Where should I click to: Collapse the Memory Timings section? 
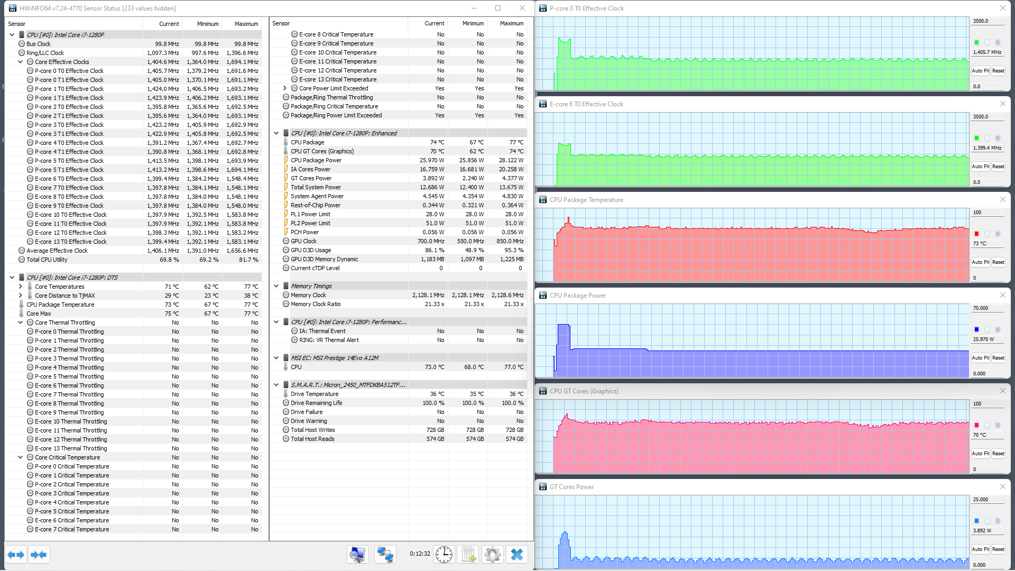pyautogui.click(x=276, y=286)
